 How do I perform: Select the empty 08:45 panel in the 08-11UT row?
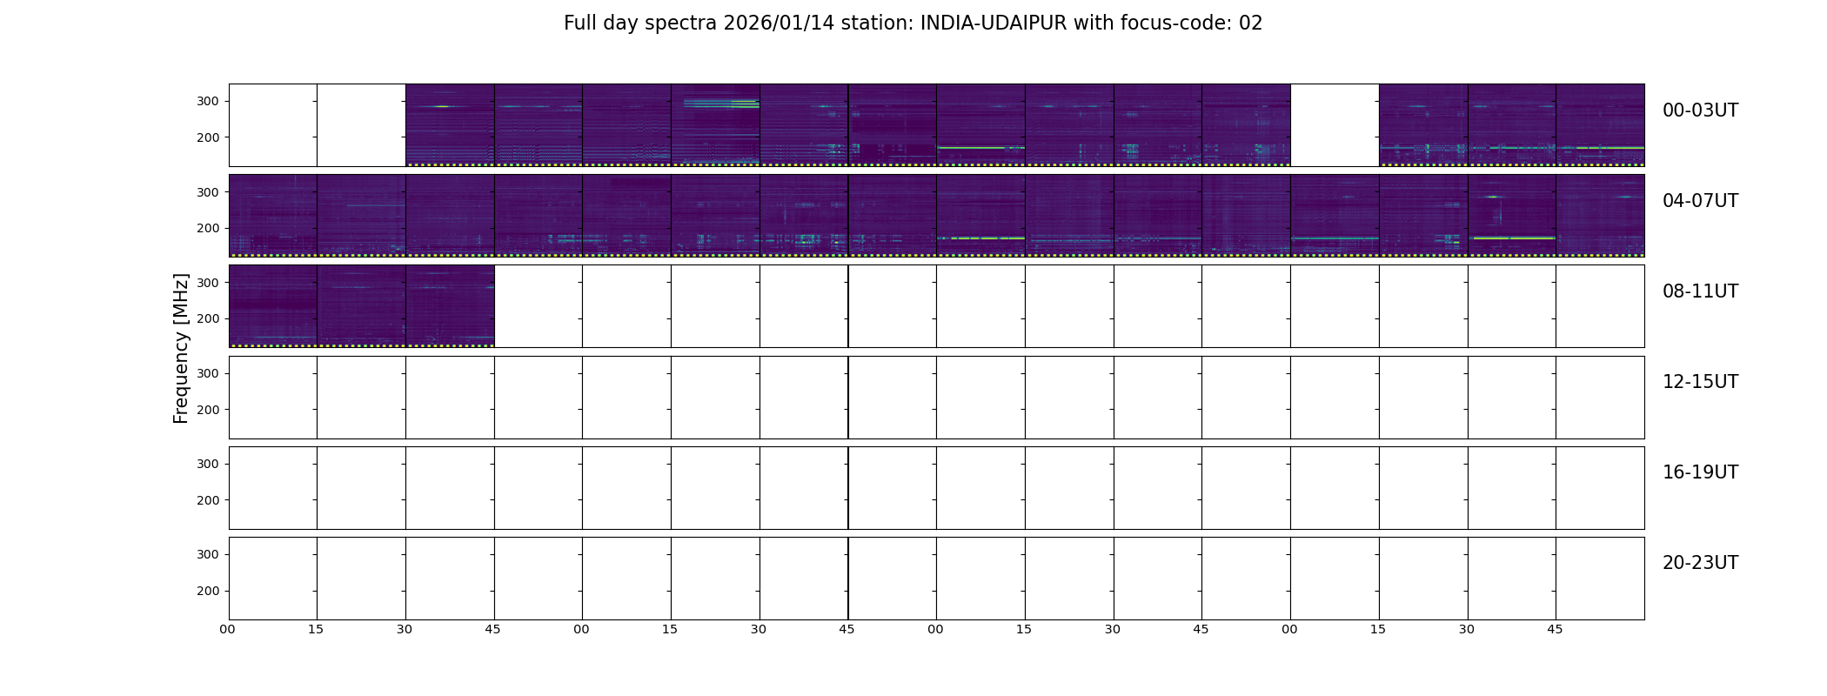(x=539, y=306)
